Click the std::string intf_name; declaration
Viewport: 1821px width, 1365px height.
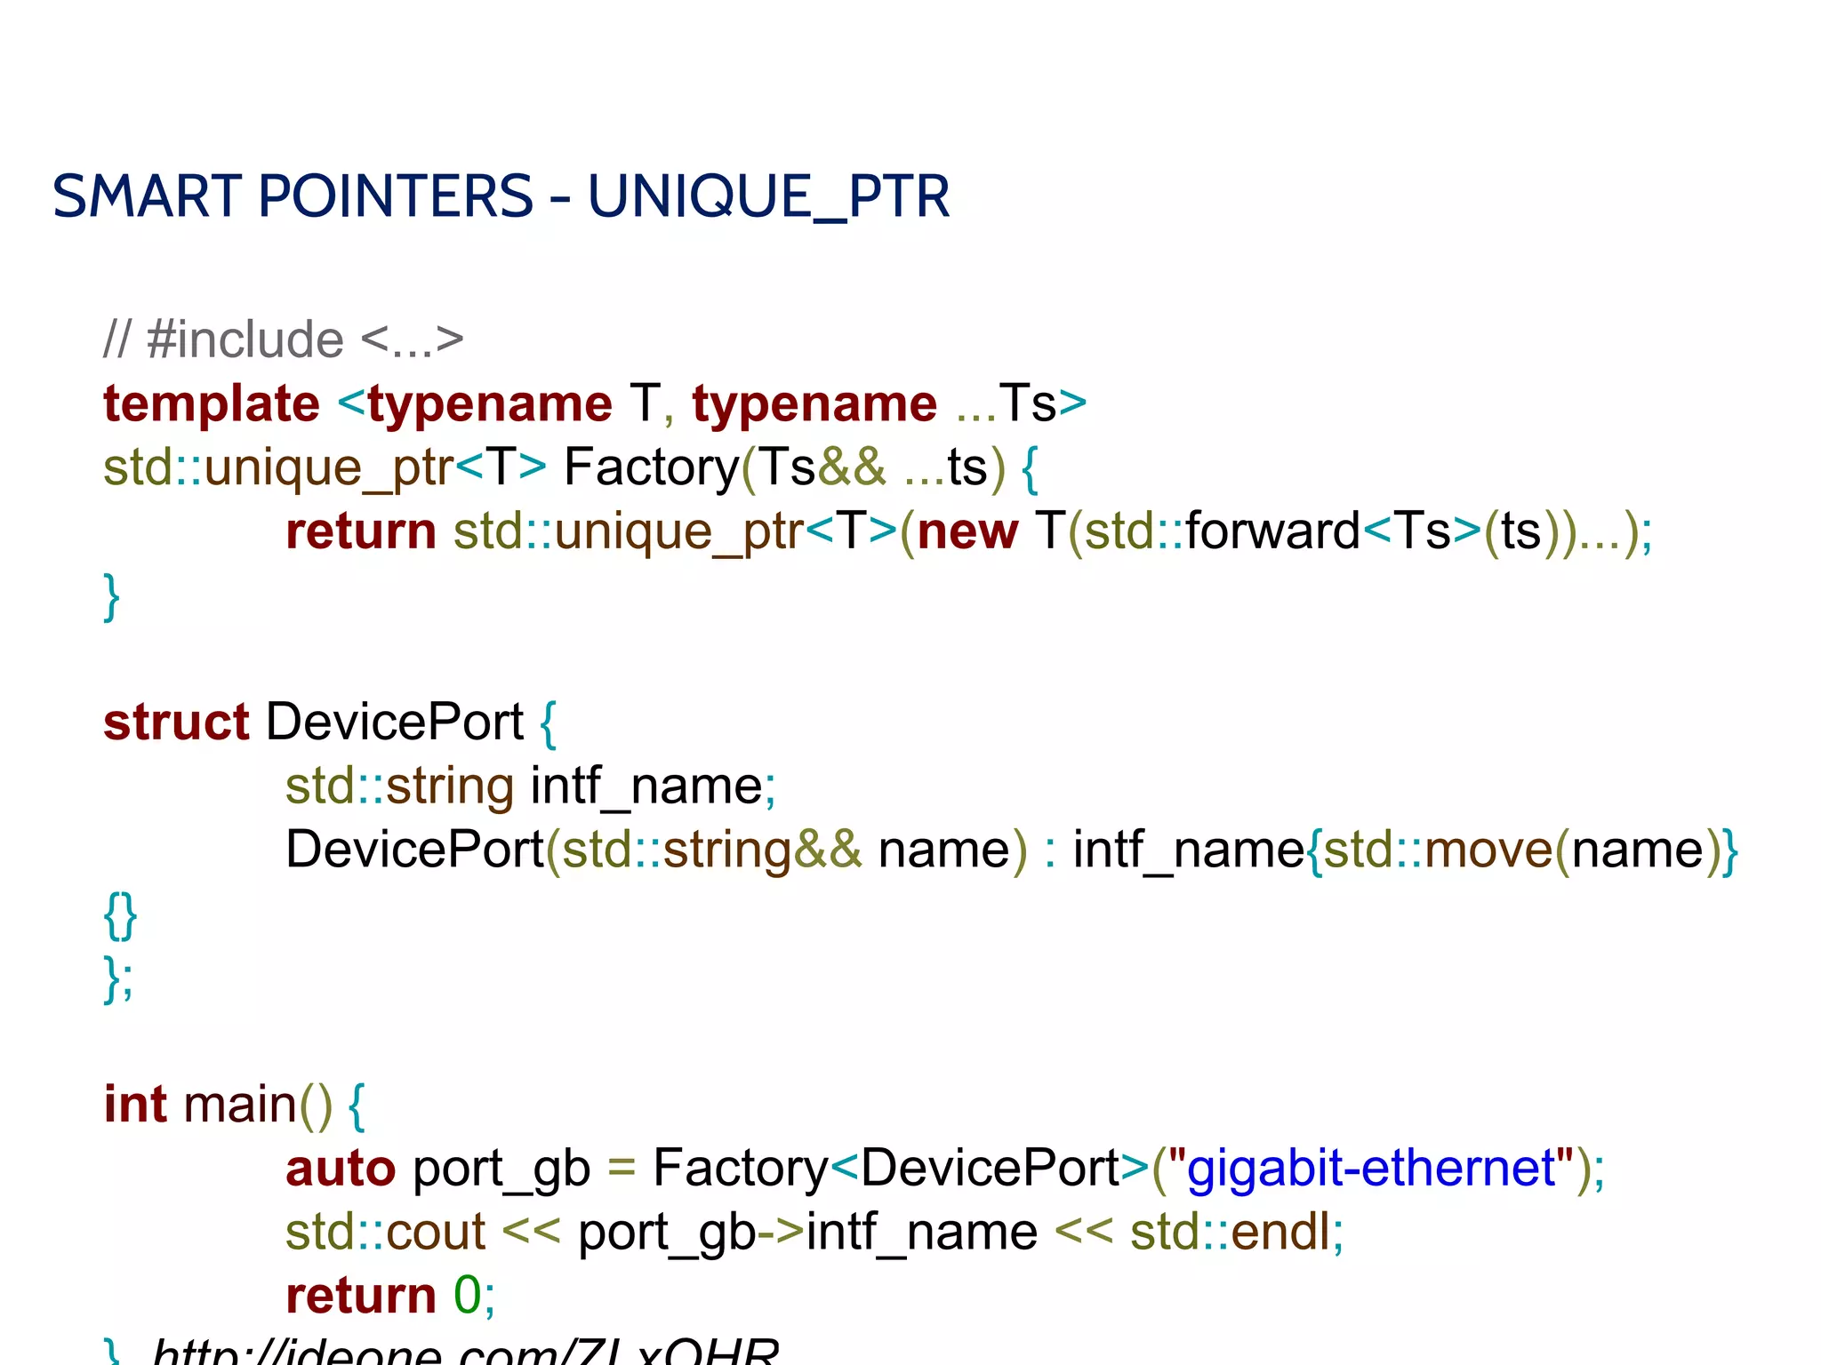coord(531,786)
